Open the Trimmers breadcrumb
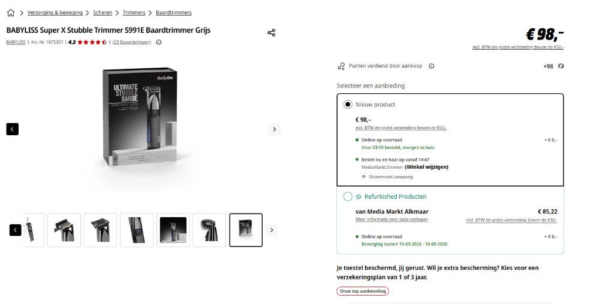 click(134, 13)
